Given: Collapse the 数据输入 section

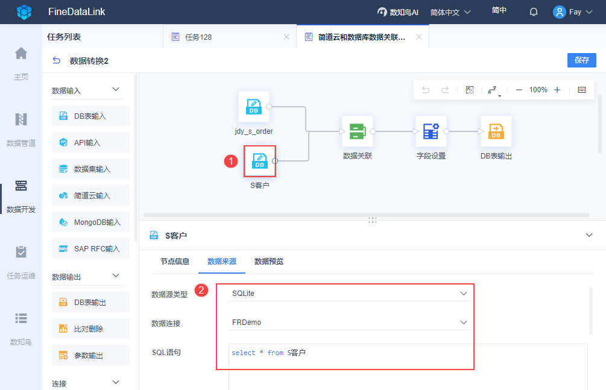Looking at the screenshot, I should (x=116, y=90).
